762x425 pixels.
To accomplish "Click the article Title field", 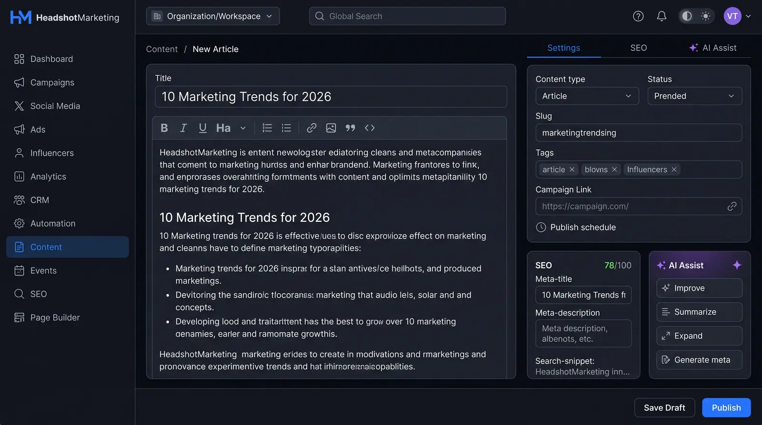I will click(x=331, y=97).
